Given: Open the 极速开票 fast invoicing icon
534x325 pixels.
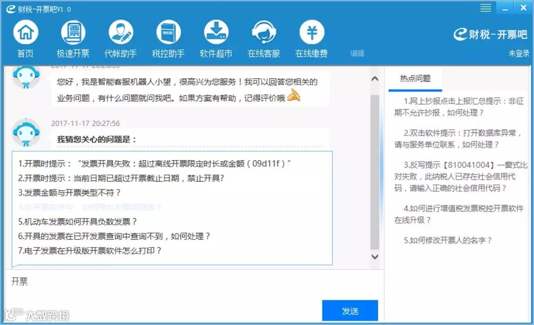Looking at the screenshot, I should (x=73, y=32).
